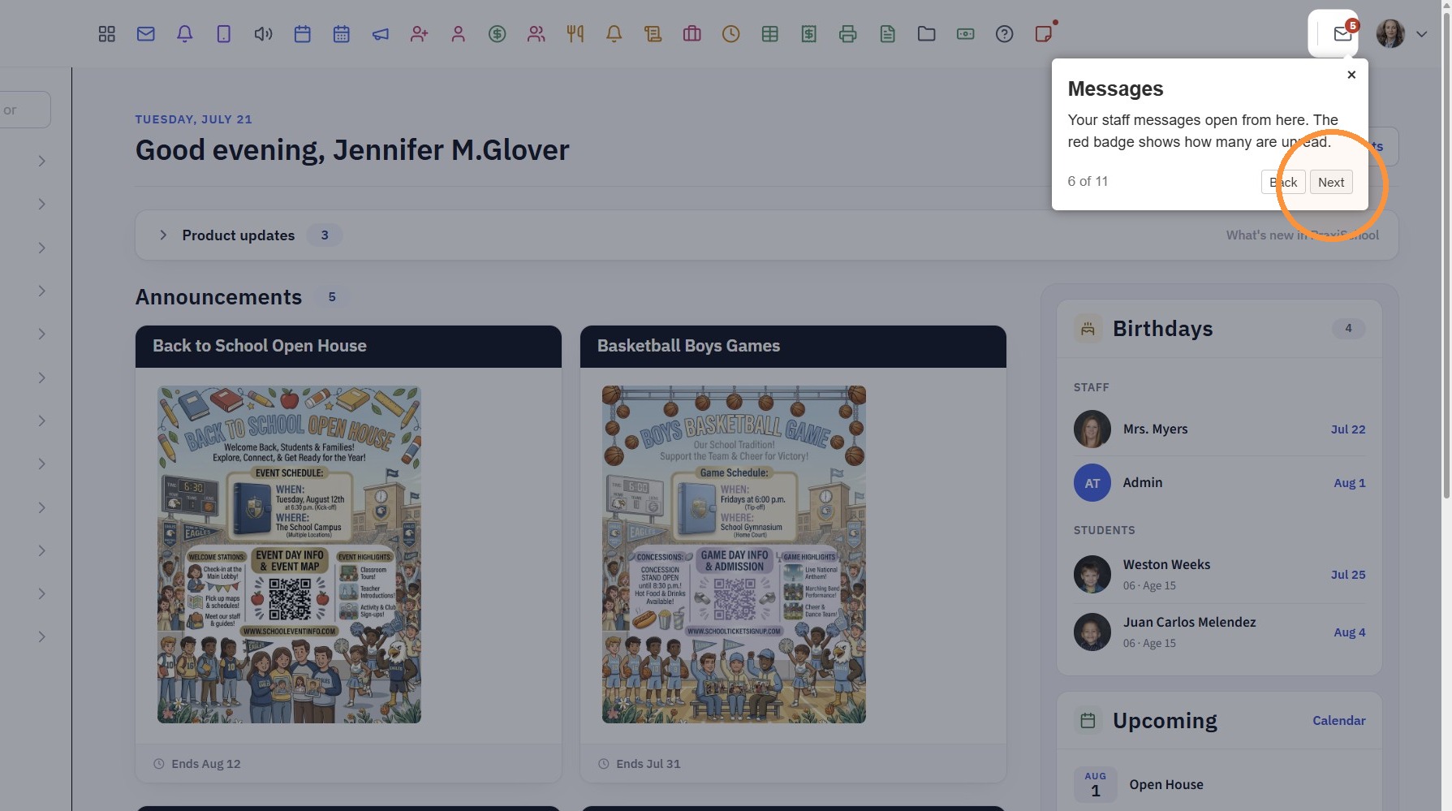Select Juan Carlos Melendez birthday entry
The image size is (1452, 811).
click(x=1219, y=632)
